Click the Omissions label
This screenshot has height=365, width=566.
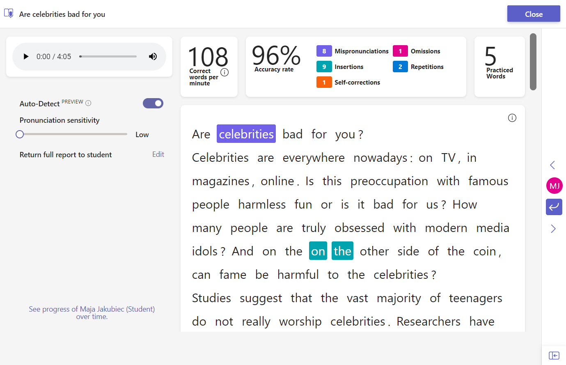tap(425, 51)
